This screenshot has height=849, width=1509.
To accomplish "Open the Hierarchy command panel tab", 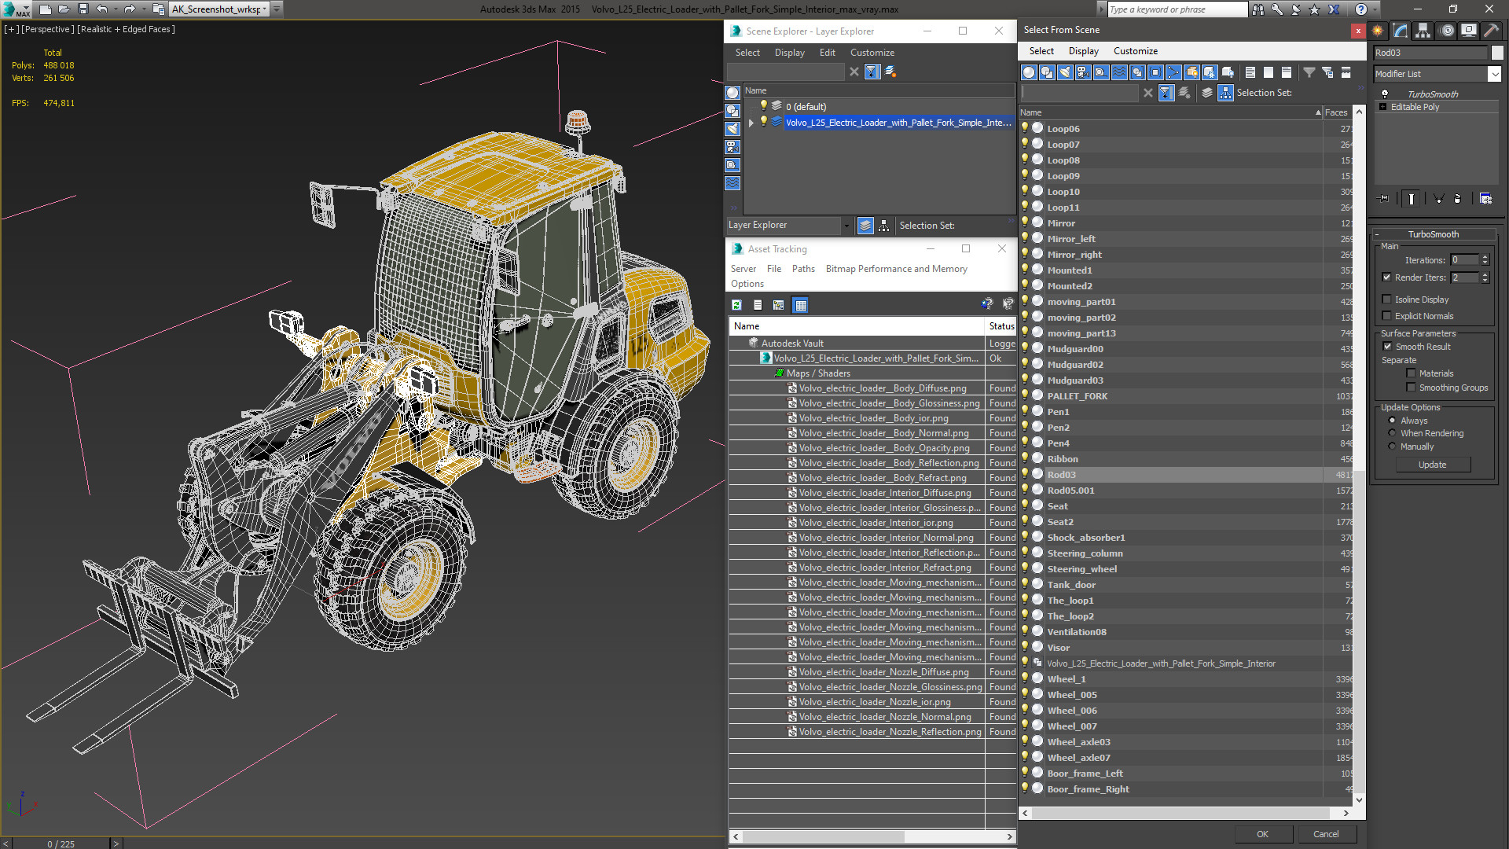I will [x=1423, y=31].
